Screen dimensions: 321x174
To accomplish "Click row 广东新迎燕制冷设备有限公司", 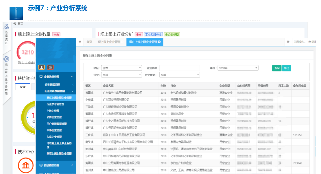I will coord(197,107).
